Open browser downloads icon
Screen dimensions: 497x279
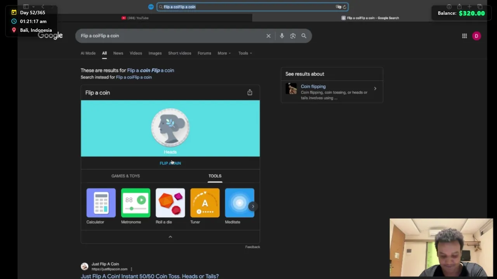tap(449, 7)
